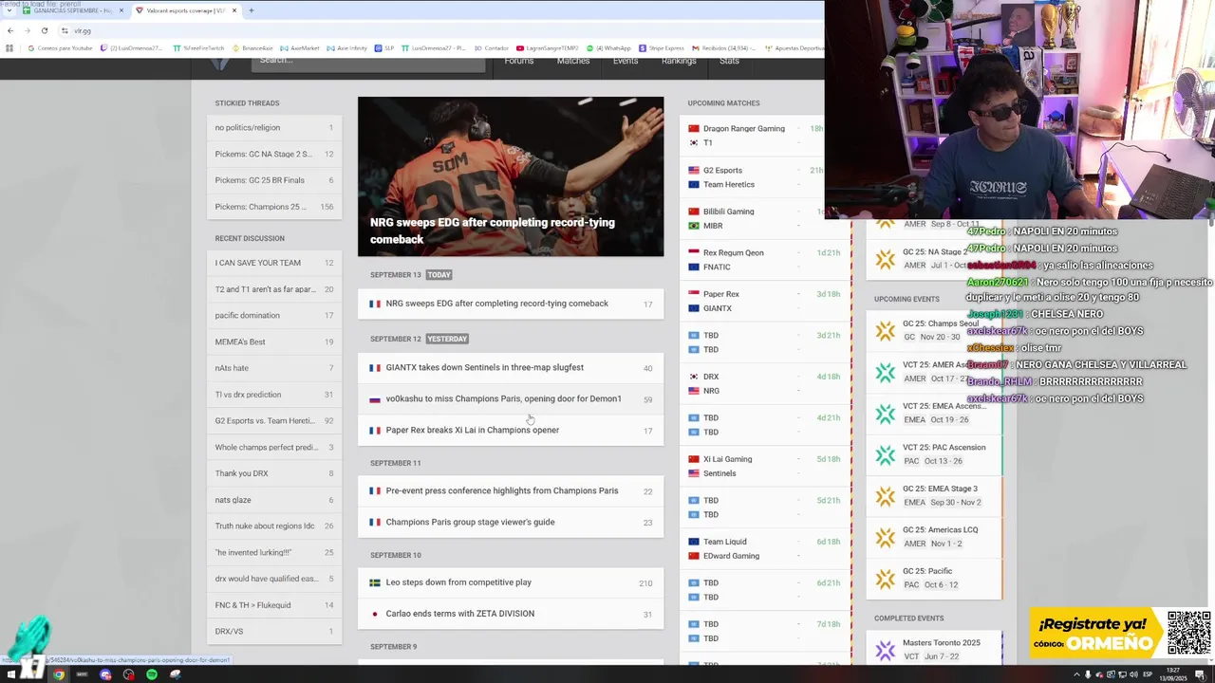The image size is (1215, 683).
Task: Open Team Liquid vs EDward Gaming match
Action: tap(764, 548)
